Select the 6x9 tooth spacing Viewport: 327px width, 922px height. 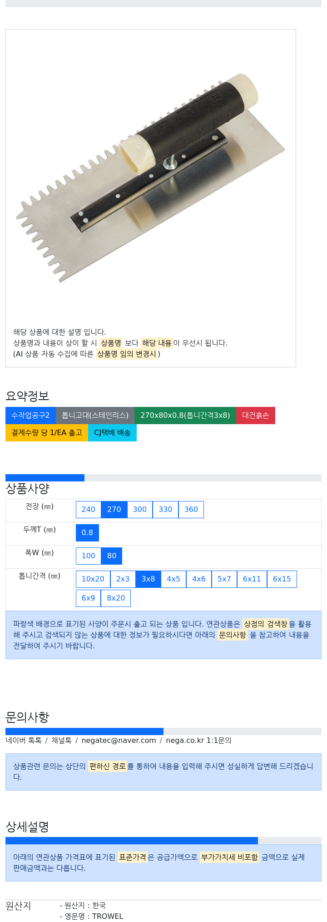pyautogui.click(x=89, y=598)
